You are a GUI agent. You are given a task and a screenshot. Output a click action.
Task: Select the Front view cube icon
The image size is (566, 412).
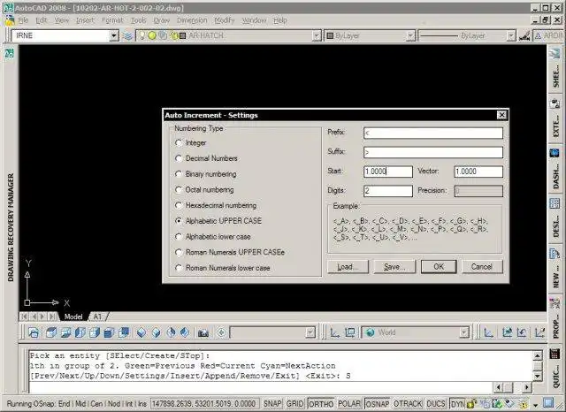click(x=109, y=332)
